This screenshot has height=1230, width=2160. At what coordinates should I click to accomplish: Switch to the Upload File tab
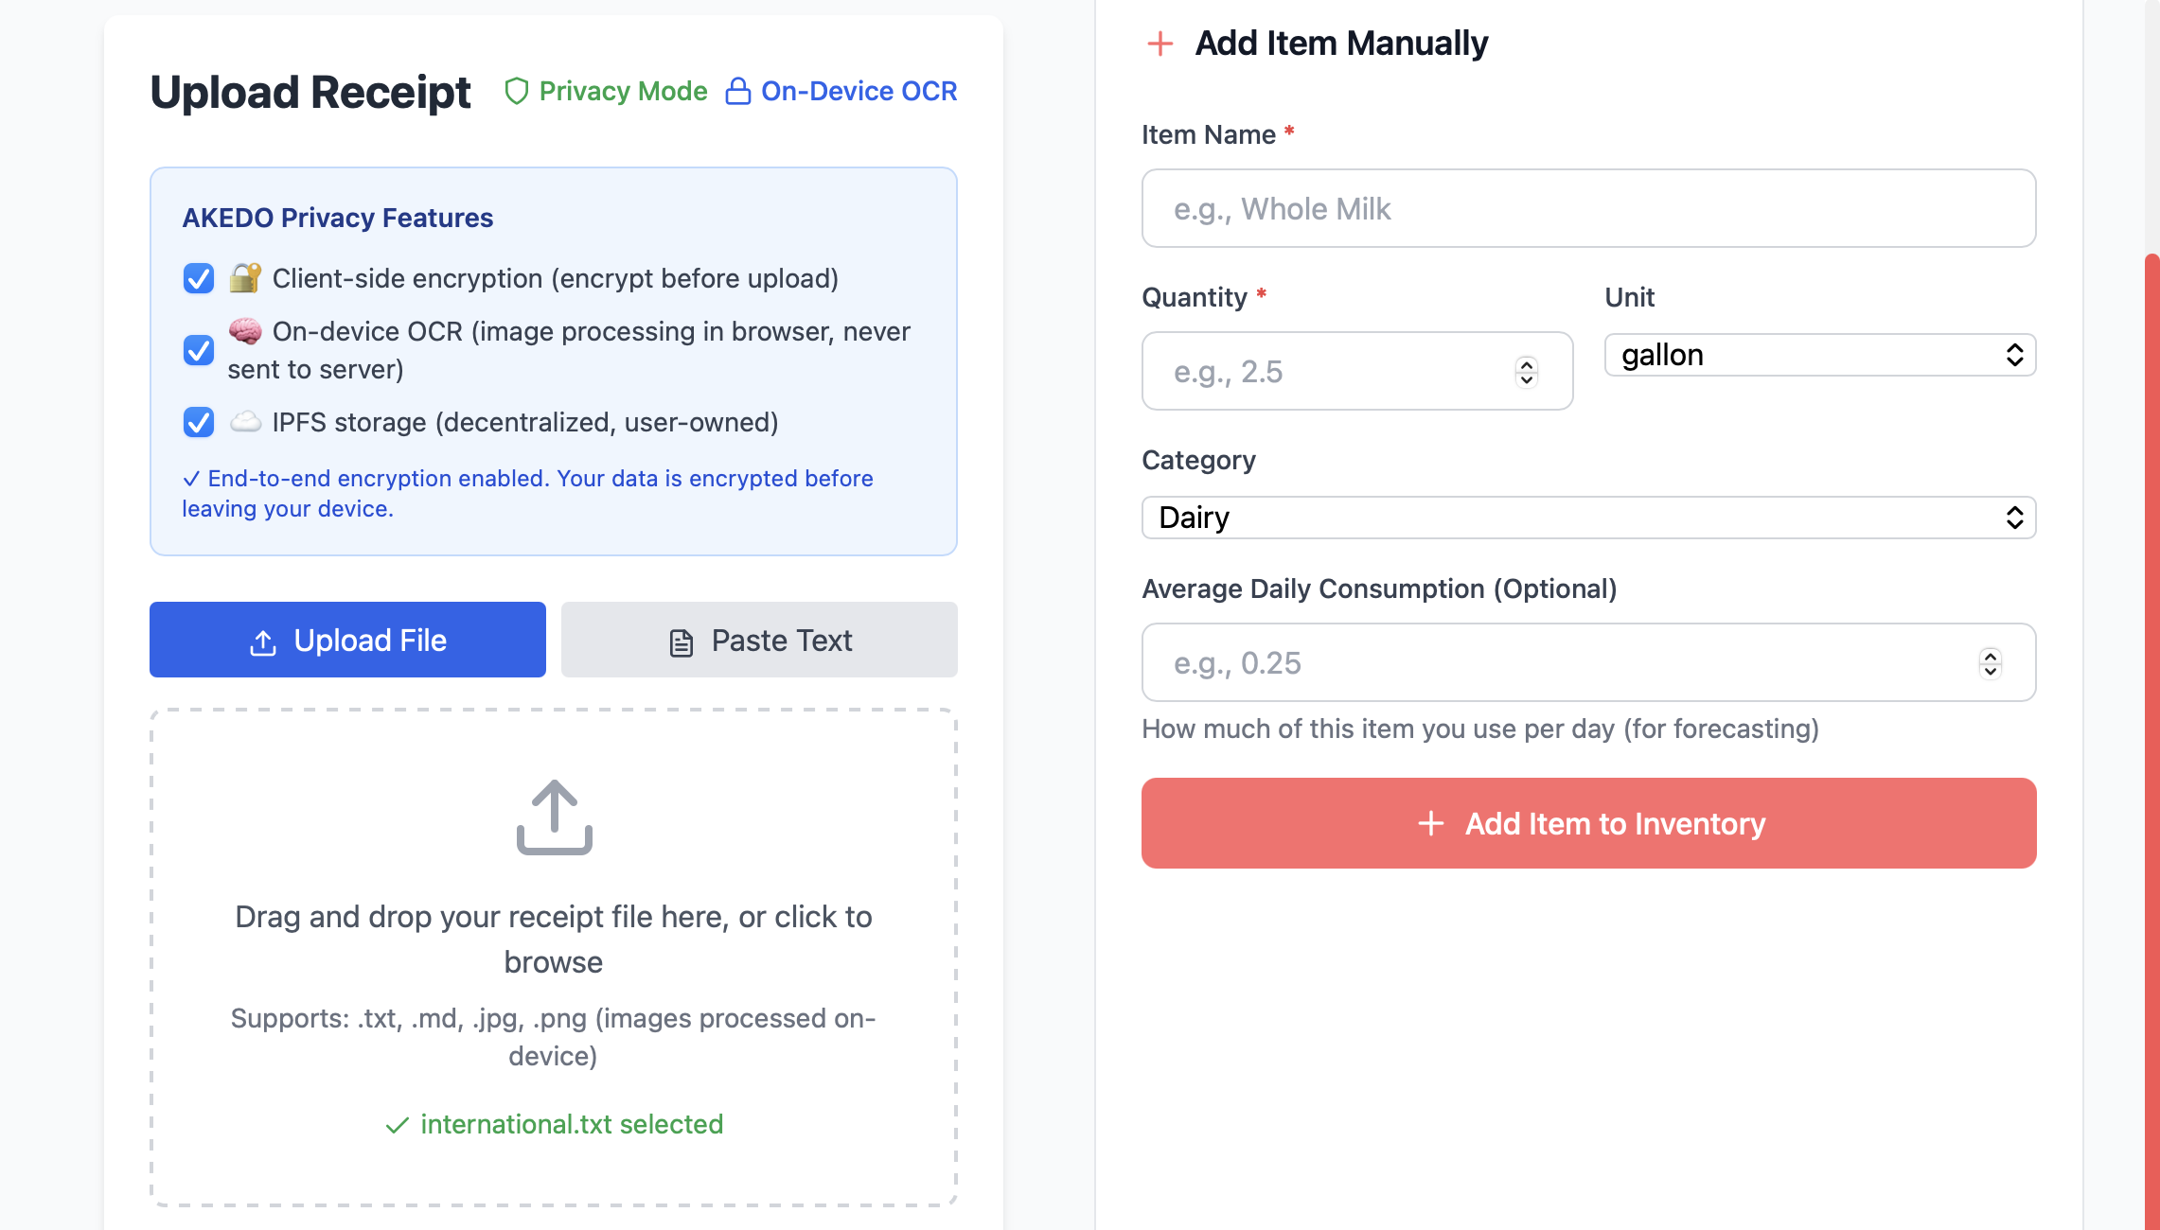click(347, 641)
